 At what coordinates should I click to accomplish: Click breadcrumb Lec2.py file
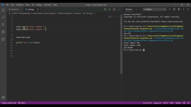[89, 13]
